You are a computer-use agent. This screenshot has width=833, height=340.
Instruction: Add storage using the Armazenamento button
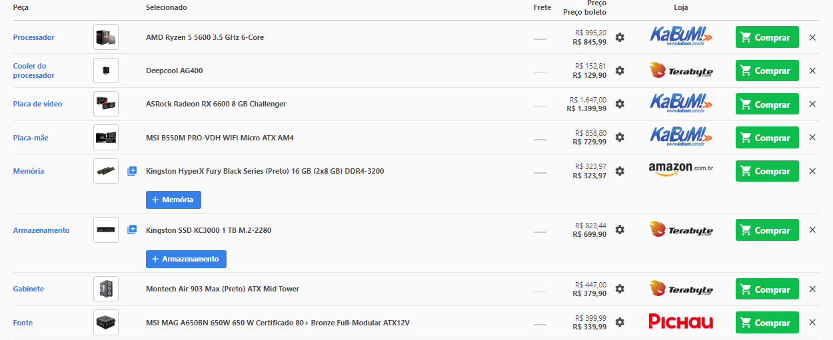186,259
